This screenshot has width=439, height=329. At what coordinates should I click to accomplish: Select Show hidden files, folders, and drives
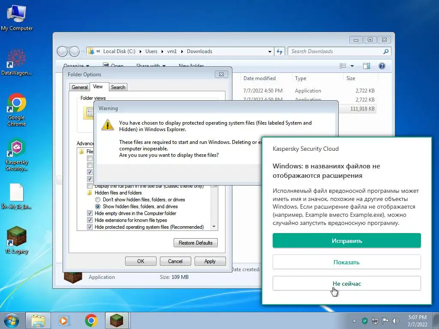pos(98,206)
